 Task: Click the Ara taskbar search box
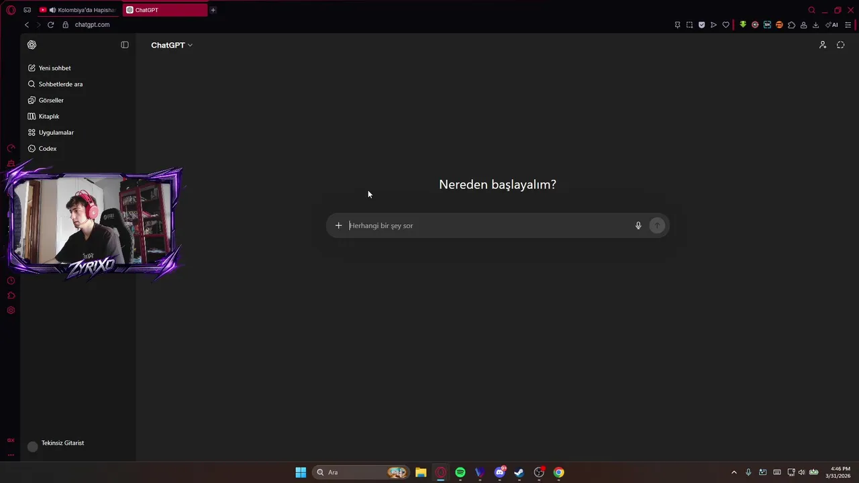pyautogui.click(x=362, y=472)
